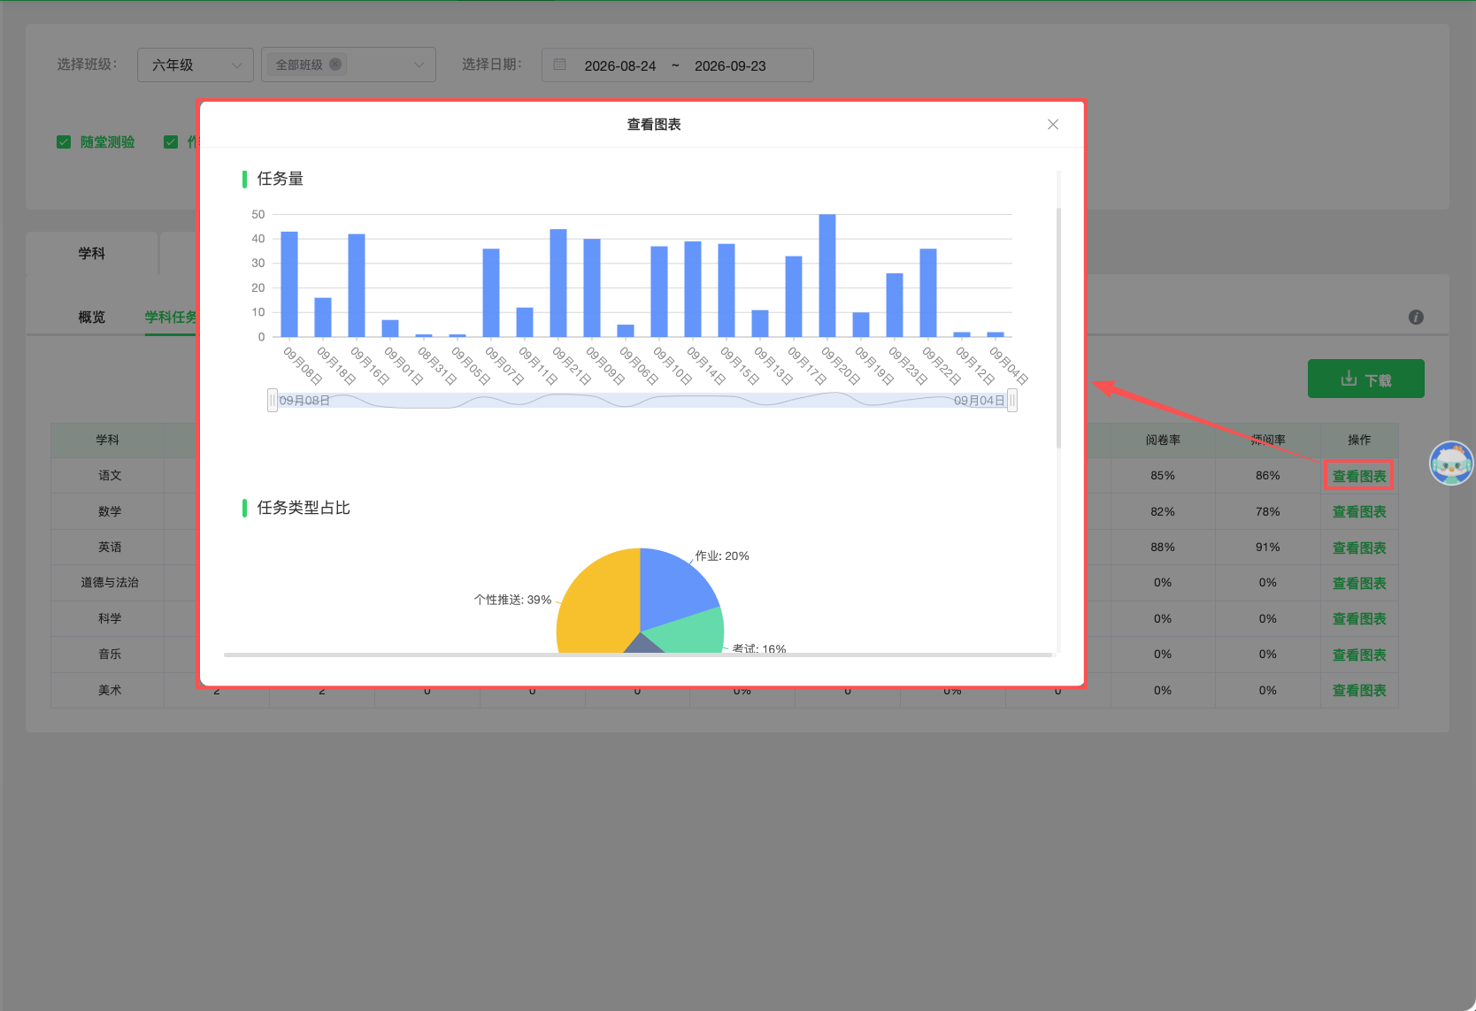Switch to the 概览 tab

(92, 317)
